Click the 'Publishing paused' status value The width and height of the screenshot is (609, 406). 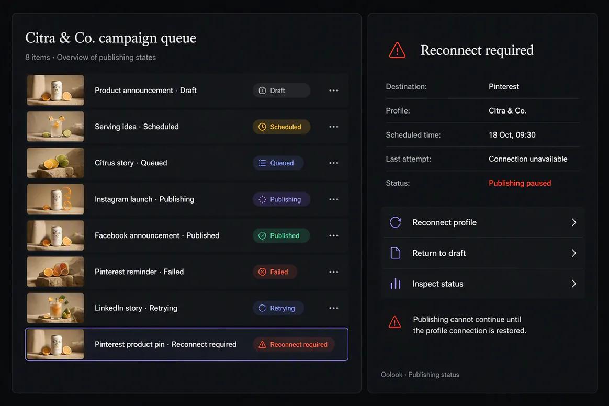point(520,183)
